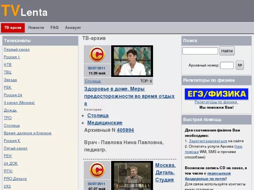Open archive number 405894 link
Image resolution: width=254 pixels, height=190 pixels.
[x=125, y=130]
